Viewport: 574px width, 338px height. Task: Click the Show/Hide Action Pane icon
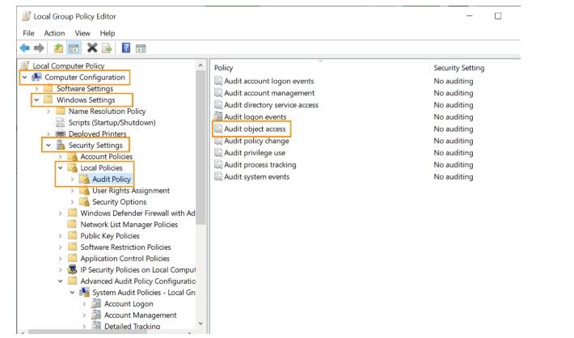click(x=141, y=49)
